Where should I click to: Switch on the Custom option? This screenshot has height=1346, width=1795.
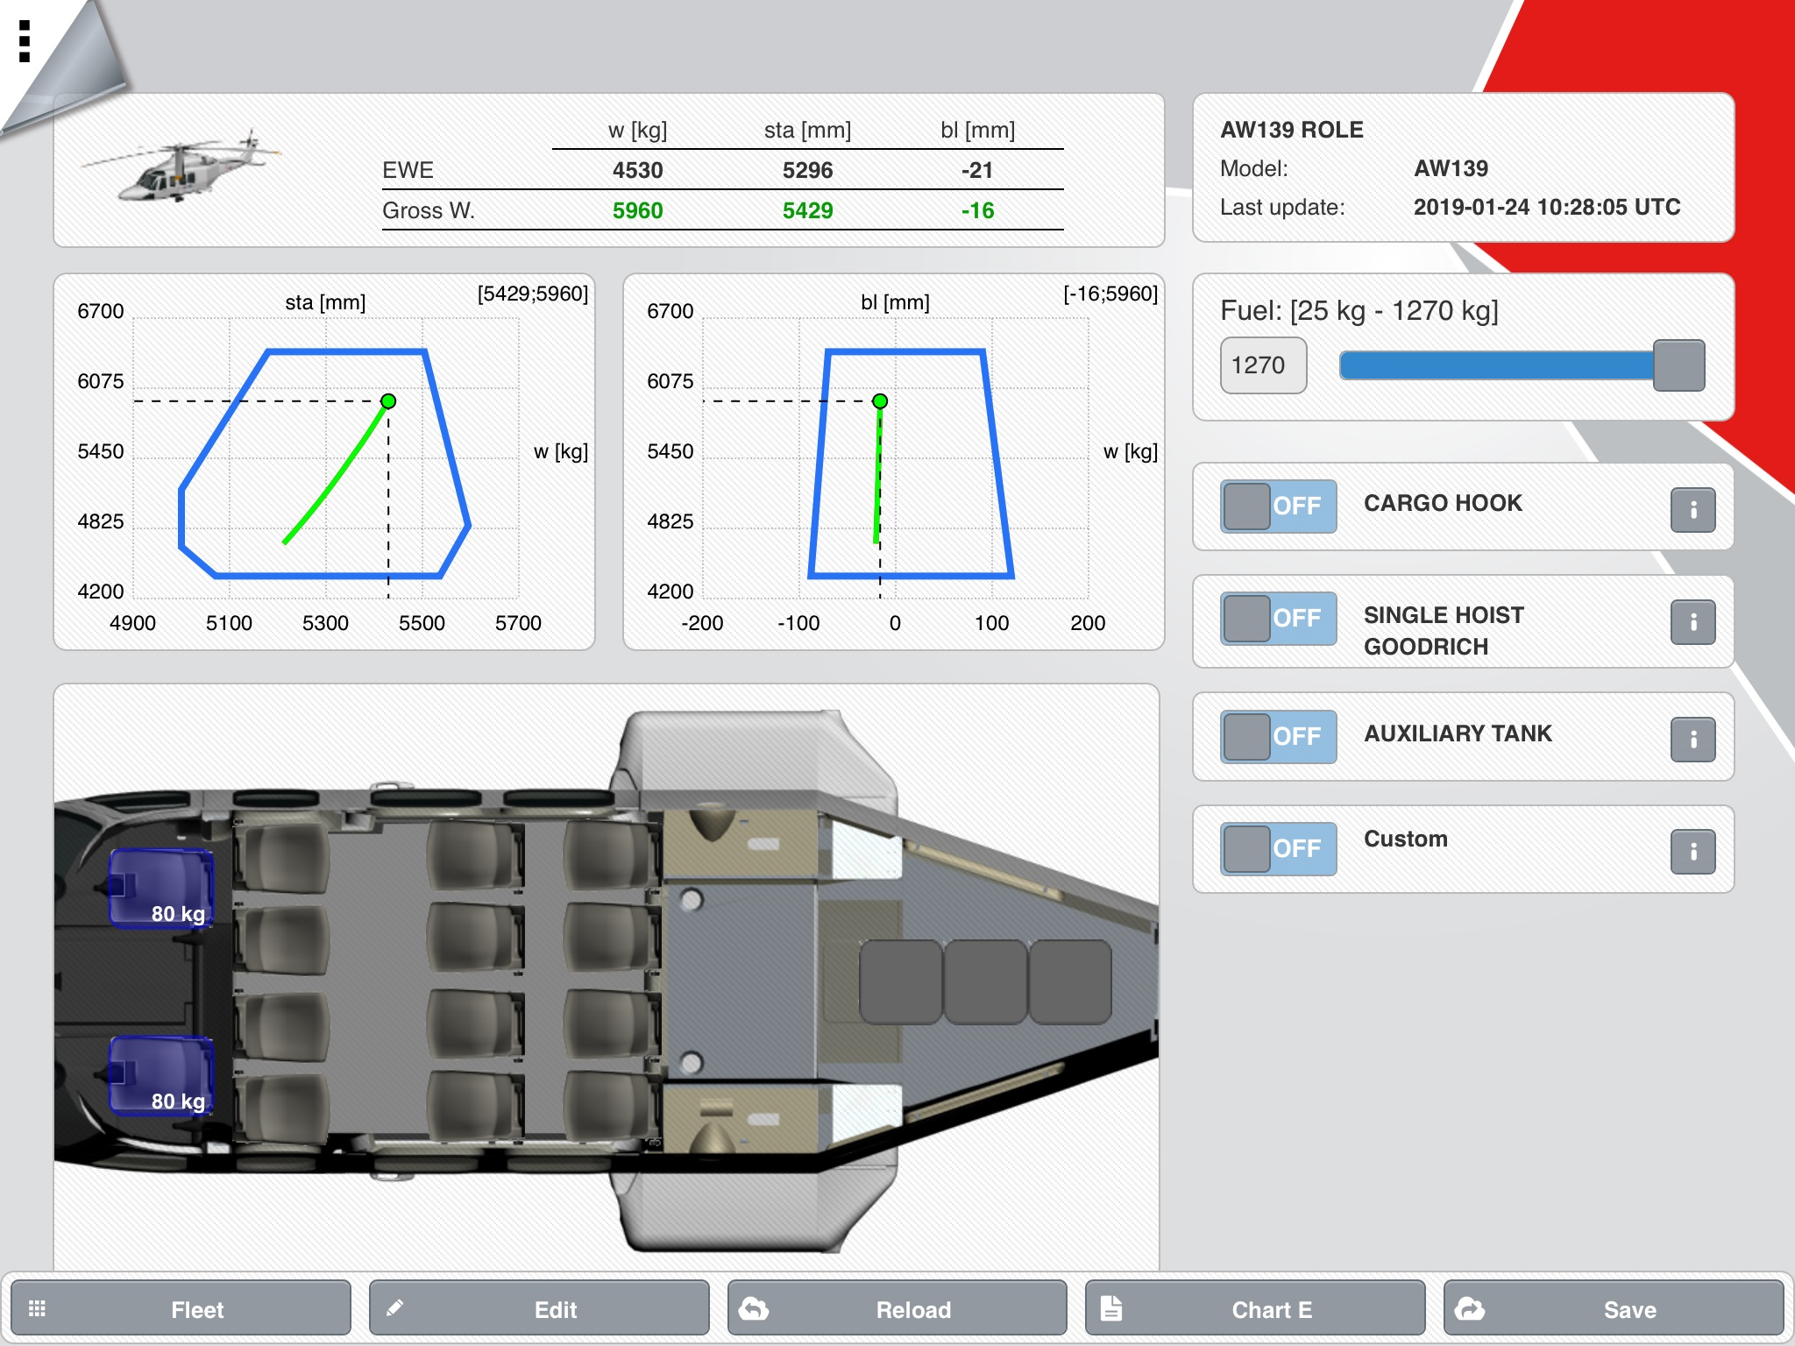click(x=1279, y=848)
